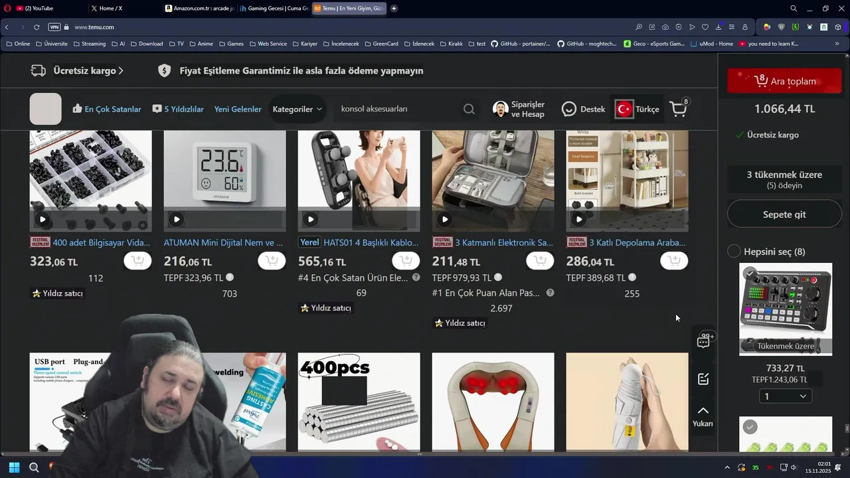Toggle checkbox on the green items cart thumbnail

pyautogui.click(x=750, y=427)
